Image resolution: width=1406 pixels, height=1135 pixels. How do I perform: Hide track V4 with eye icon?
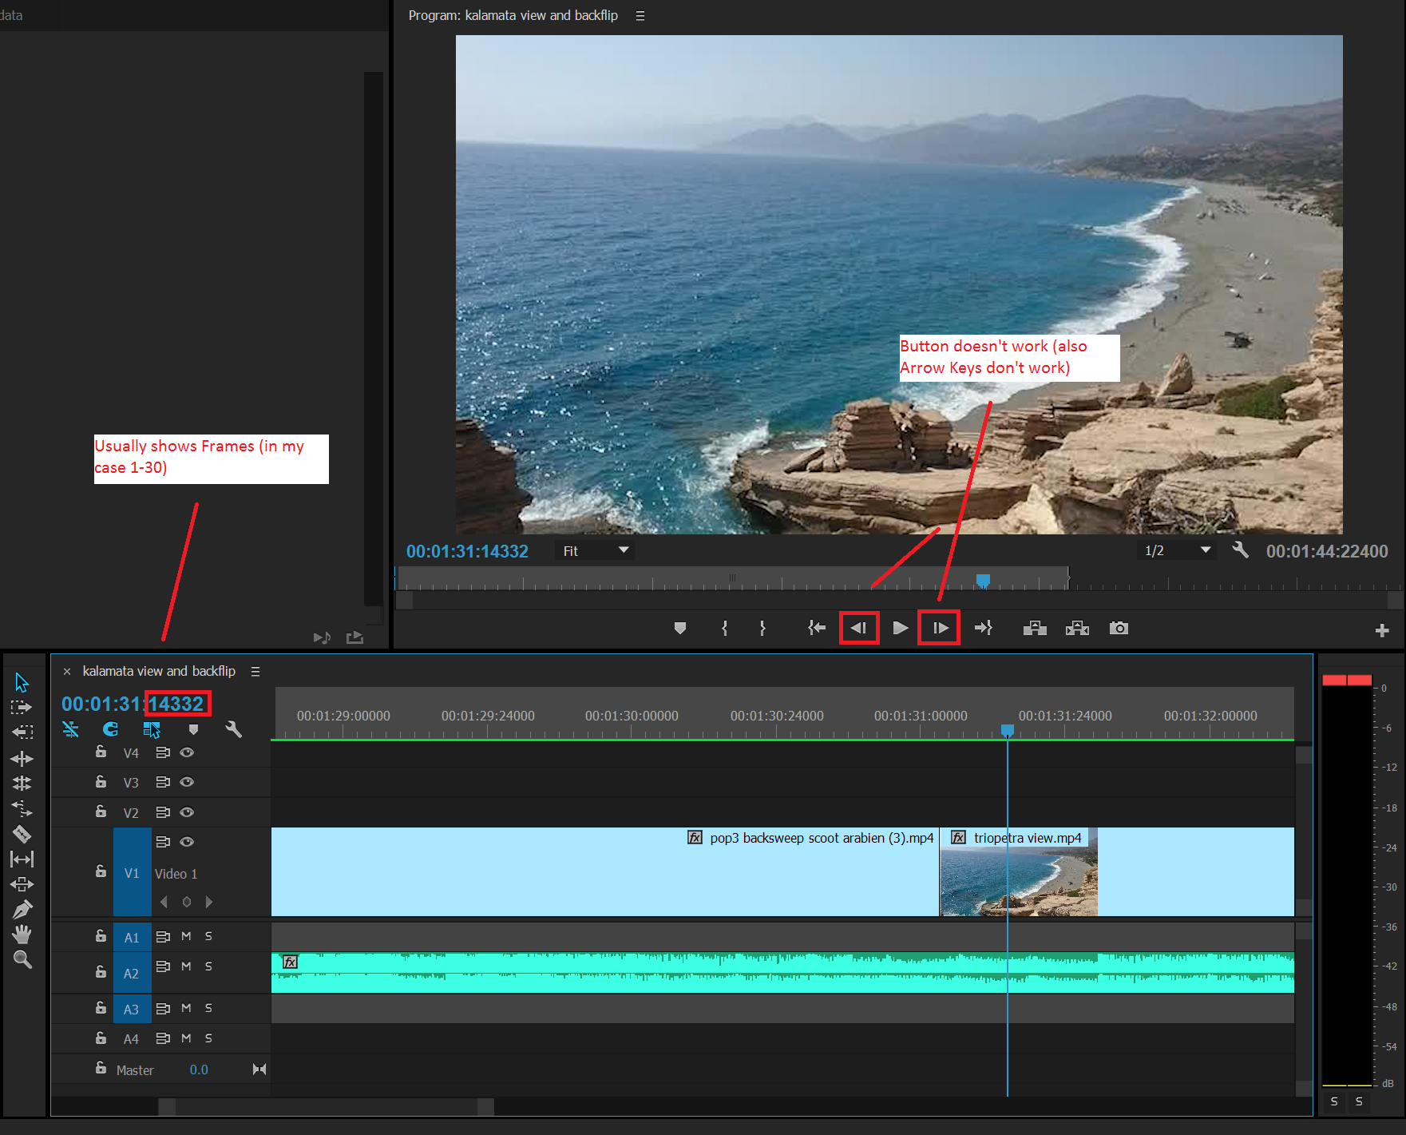click(x=187, y=752)
